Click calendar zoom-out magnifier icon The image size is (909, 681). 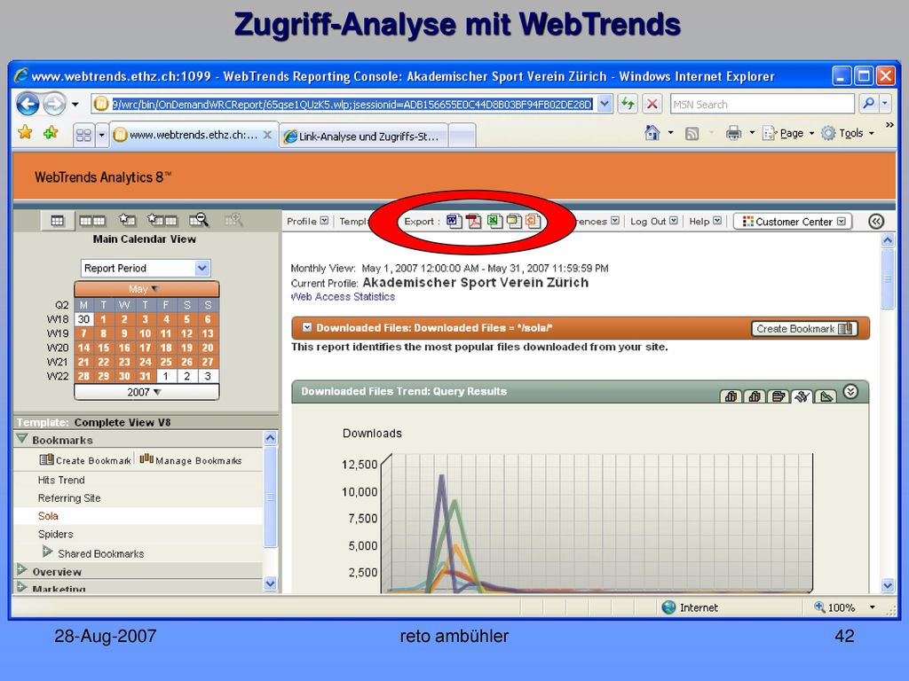click(198, 220)
